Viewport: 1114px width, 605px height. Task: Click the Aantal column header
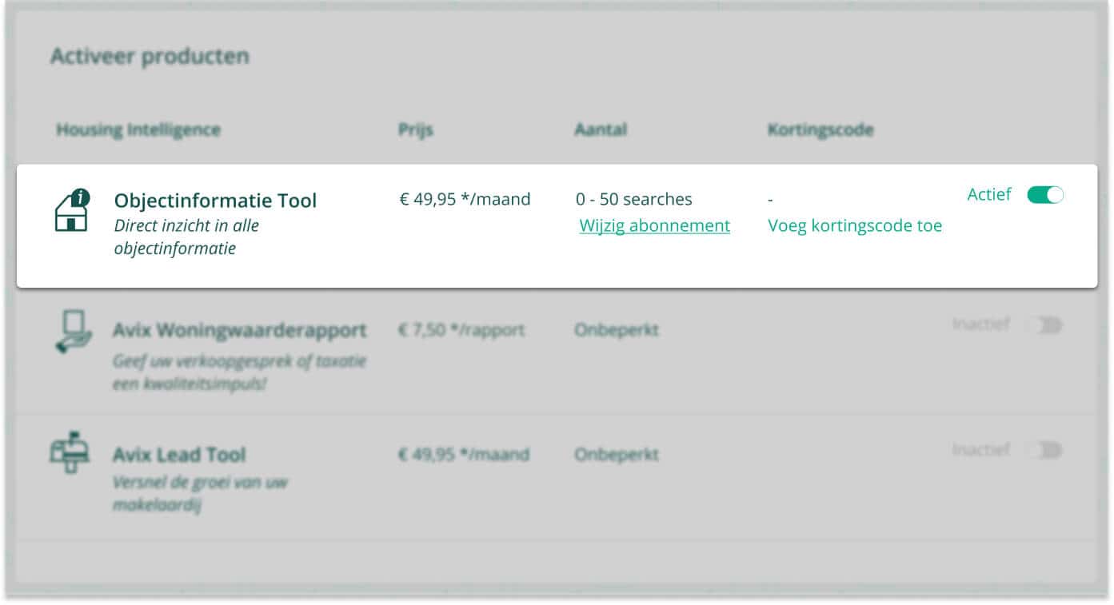pos(601,129)
